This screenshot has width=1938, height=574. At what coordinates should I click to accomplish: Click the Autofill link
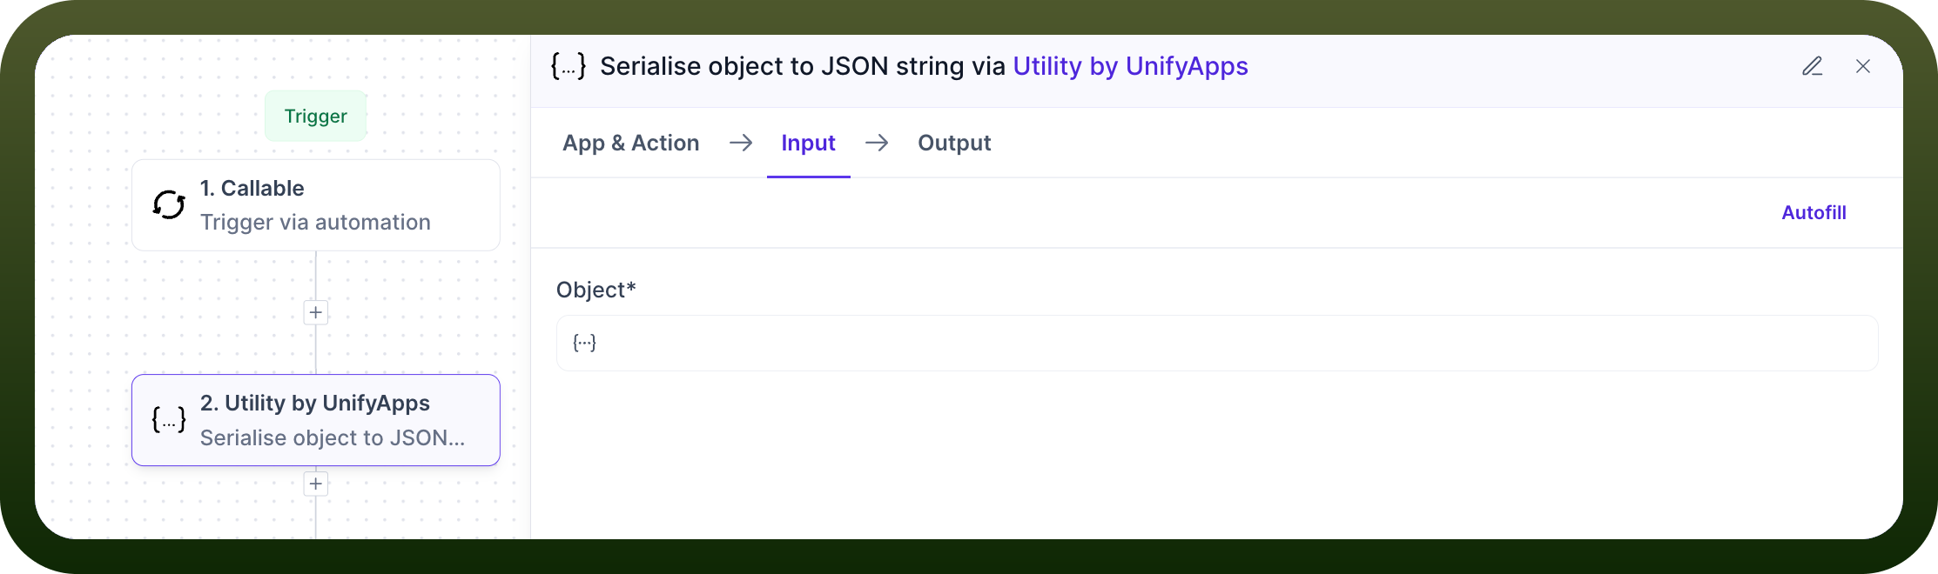(1814, 213)
